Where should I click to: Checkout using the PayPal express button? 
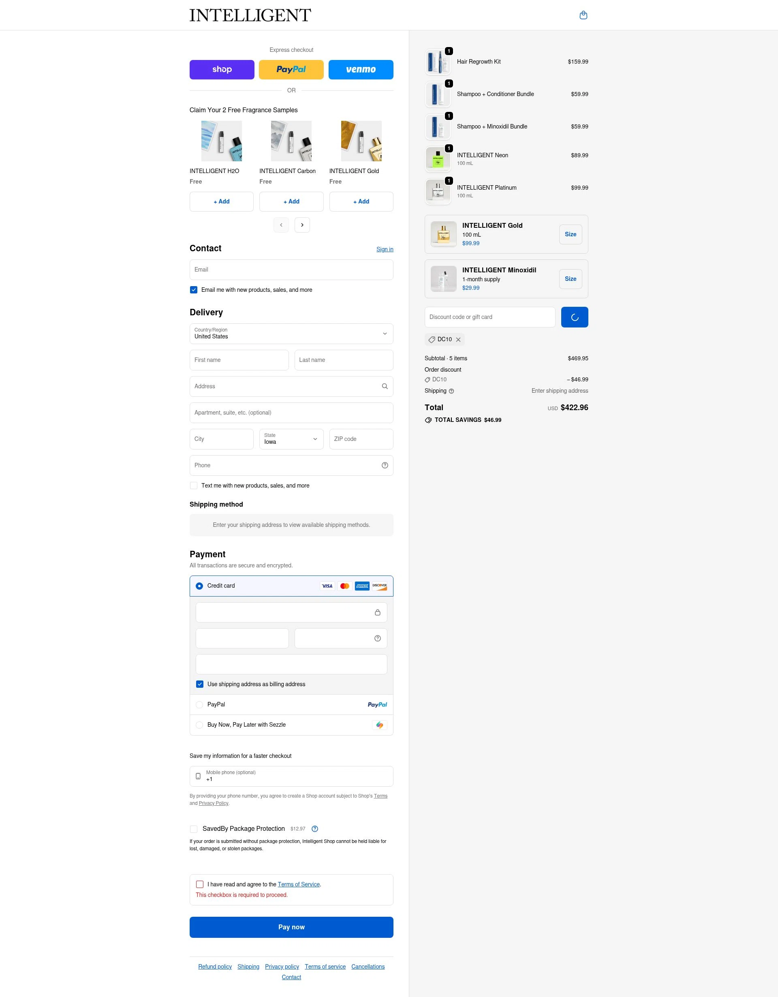click(x=291, y=69)
